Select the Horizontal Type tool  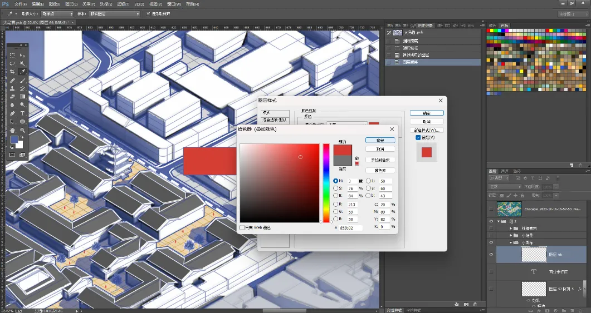coord(22,113)
